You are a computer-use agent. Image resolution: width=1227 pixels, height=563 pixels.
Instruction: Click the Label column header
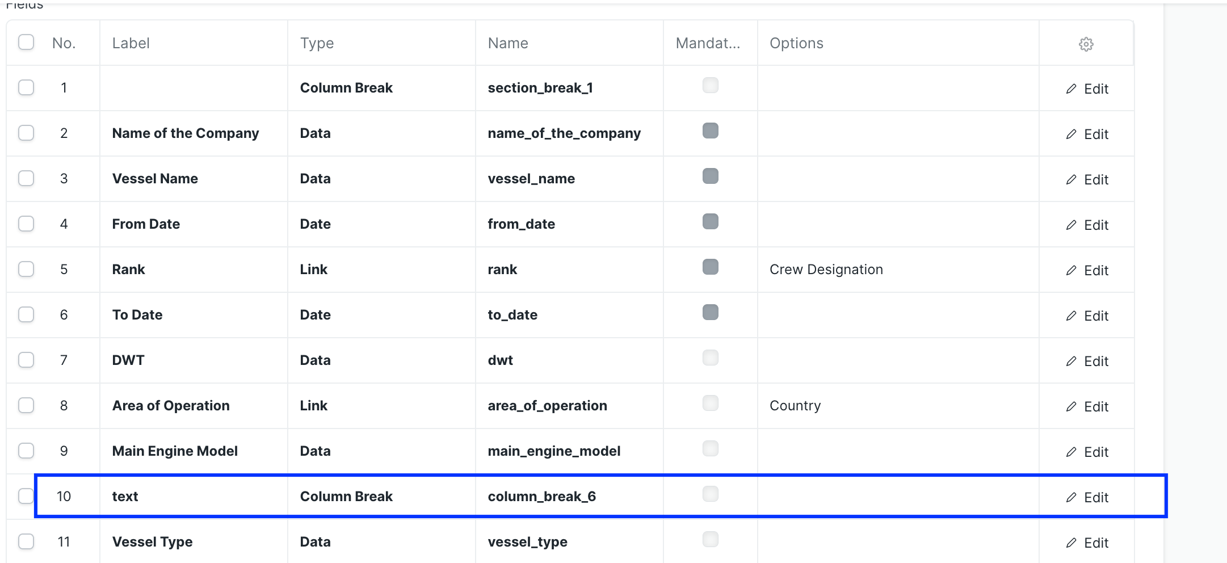[131, 43]
